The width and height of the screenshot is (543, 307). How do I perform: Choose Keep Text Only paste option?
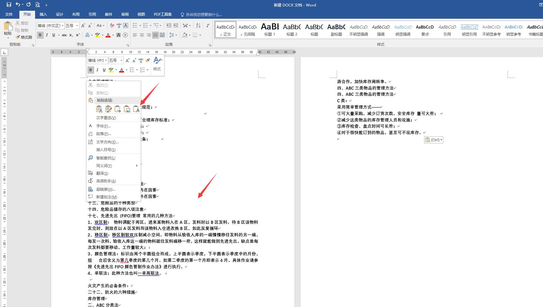(136, 109)
